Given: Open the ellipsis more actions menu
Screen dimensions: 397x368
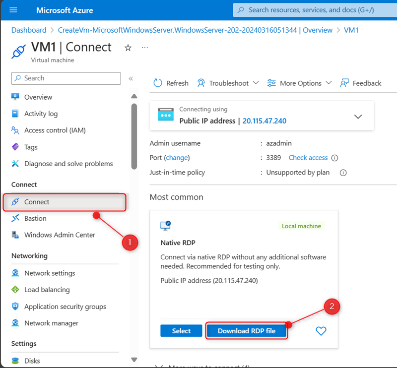Looking at the screenshot, I should [x=145, y=47].
